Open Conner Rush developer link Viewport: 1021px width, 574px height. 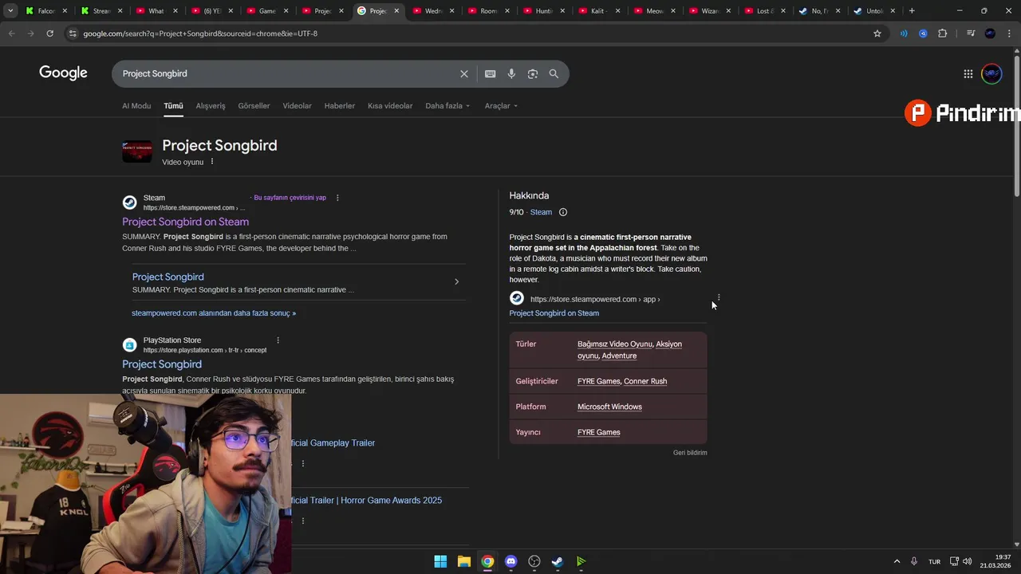(645, 381)
